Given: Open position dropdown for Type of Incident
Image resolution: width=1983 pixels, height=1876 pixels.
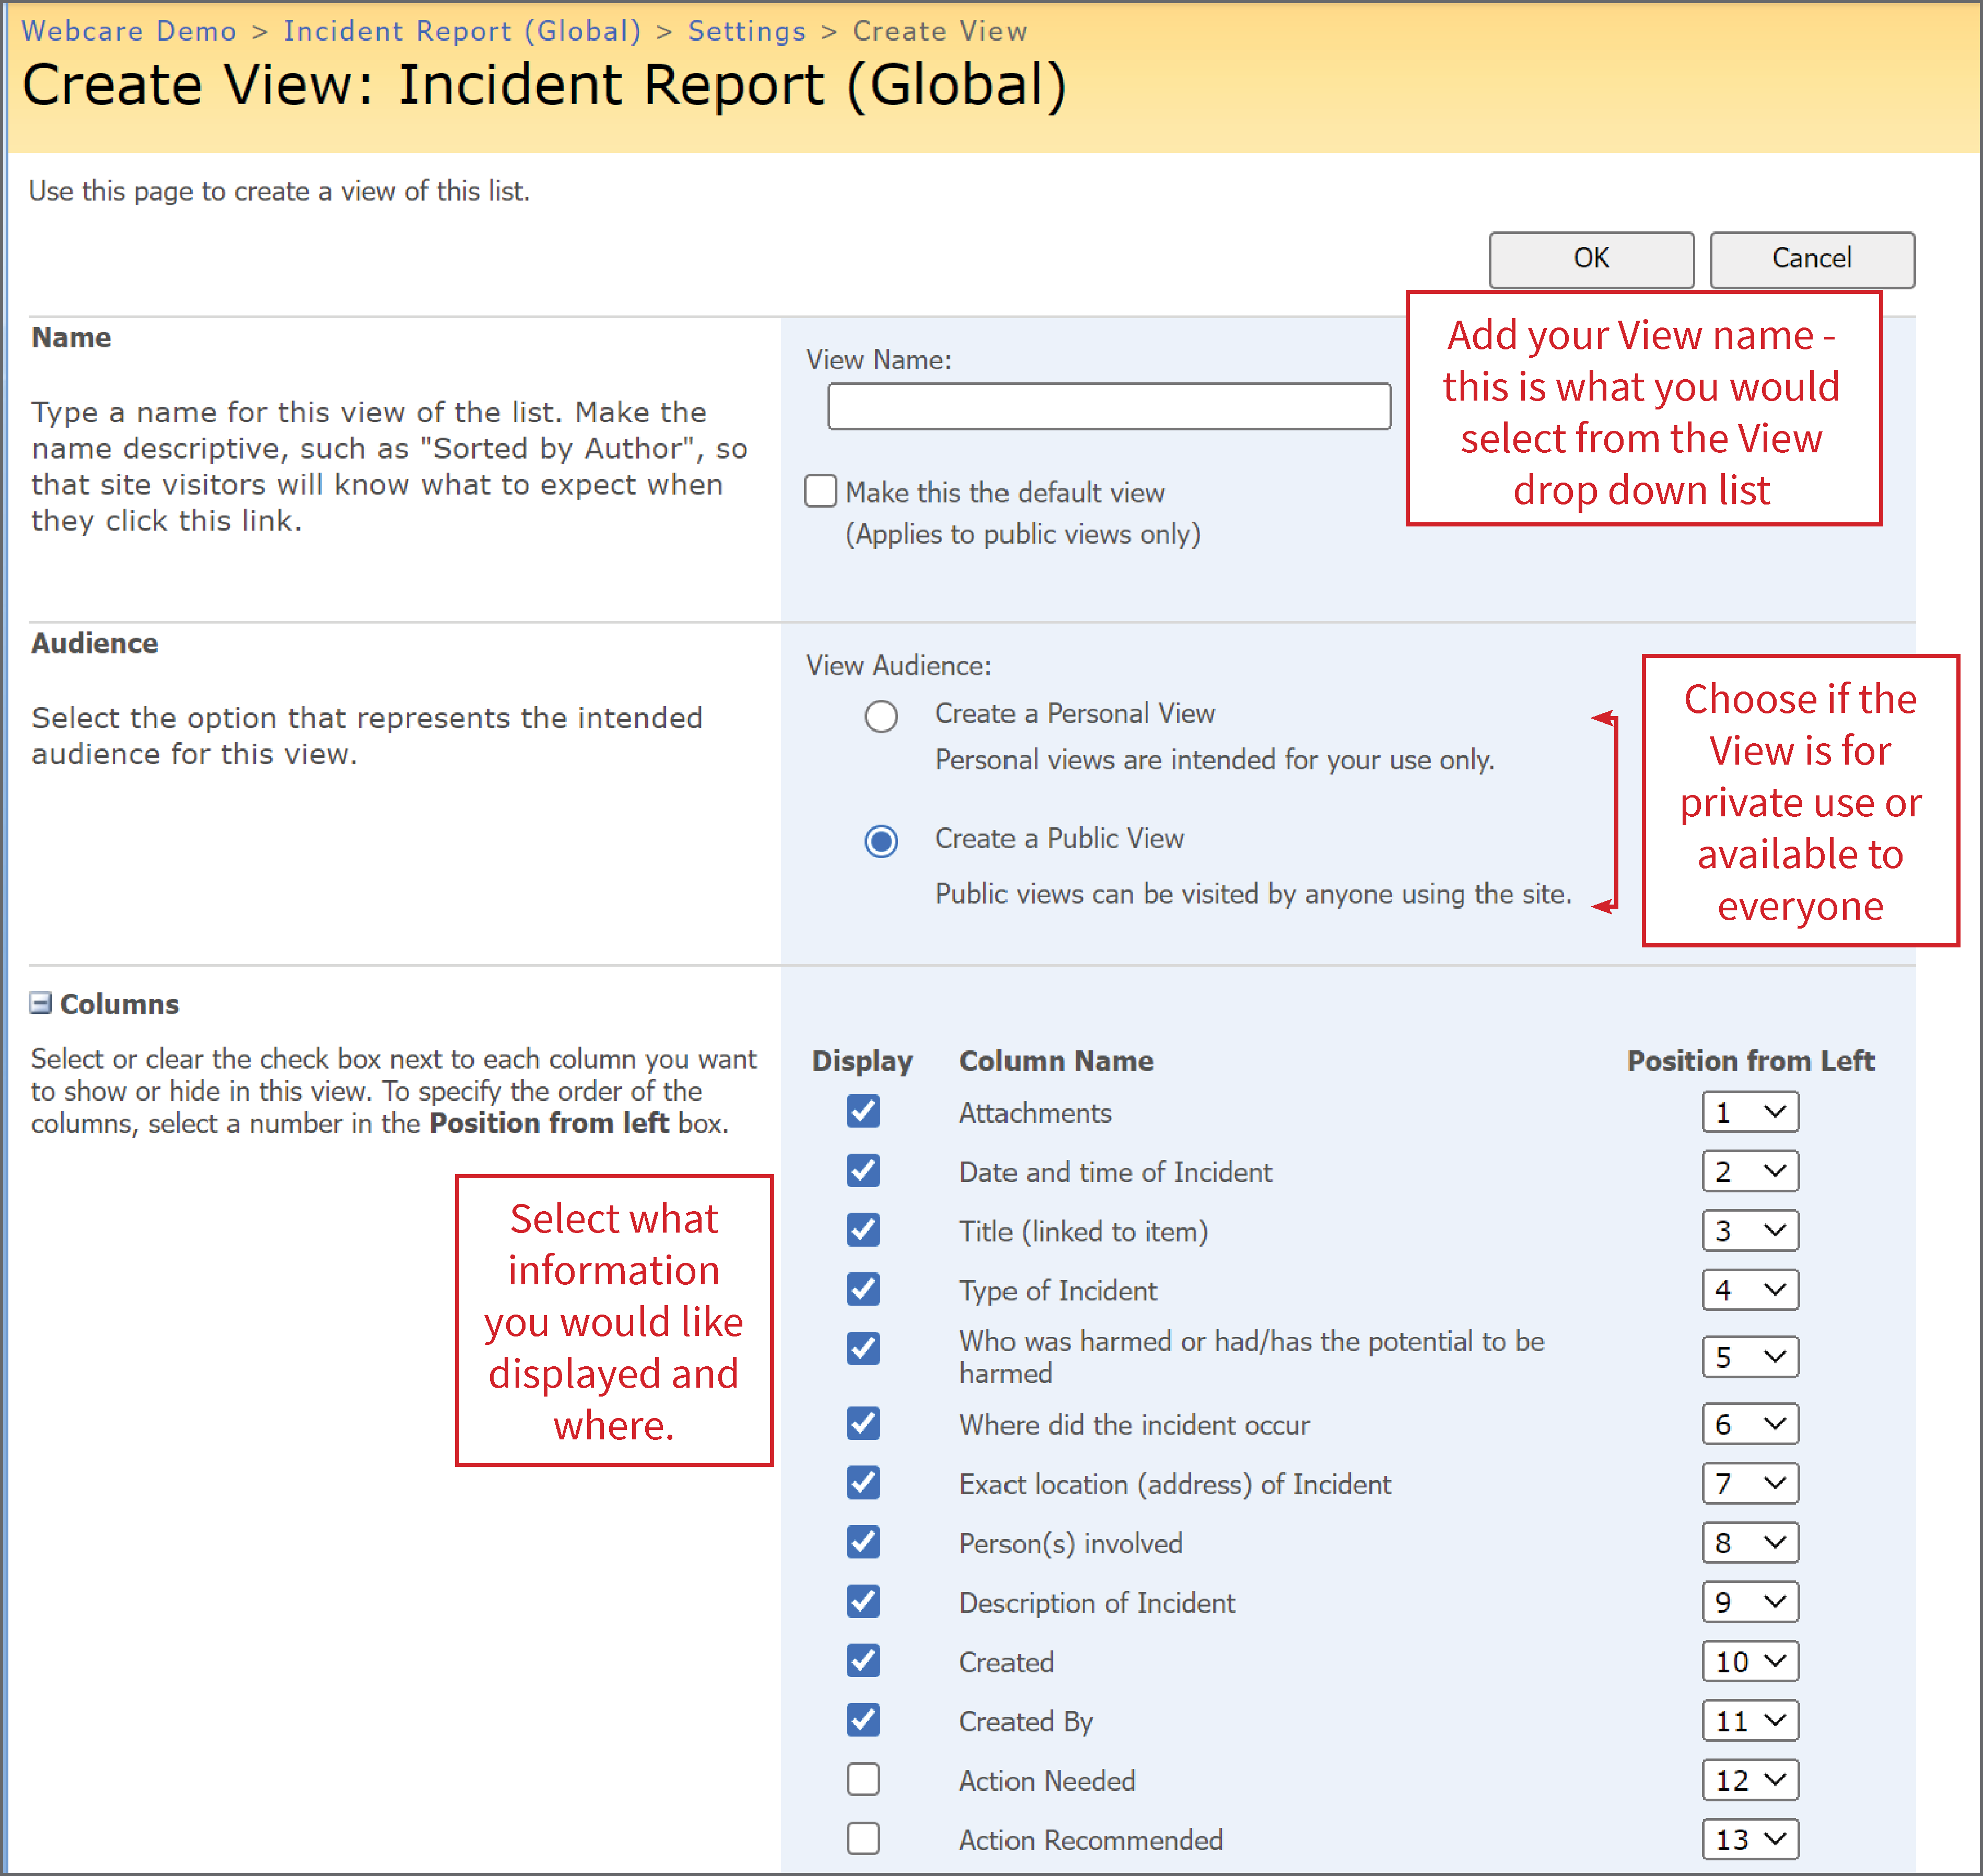Looking at the screenshot, I should [1750, 1290].
